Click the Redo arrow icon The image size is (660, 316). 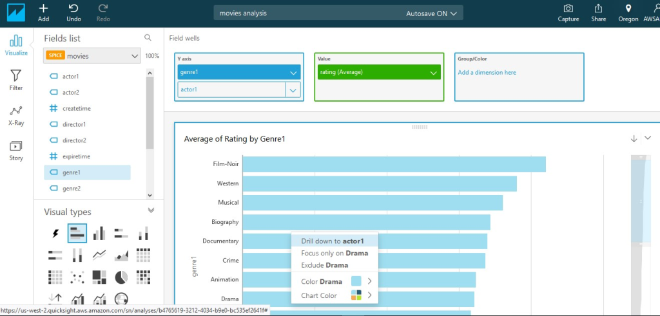(x=103, y=8)
